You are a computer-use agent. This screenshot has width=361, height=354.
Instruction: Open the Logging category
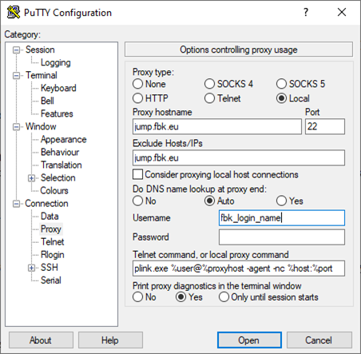(55, 62)
